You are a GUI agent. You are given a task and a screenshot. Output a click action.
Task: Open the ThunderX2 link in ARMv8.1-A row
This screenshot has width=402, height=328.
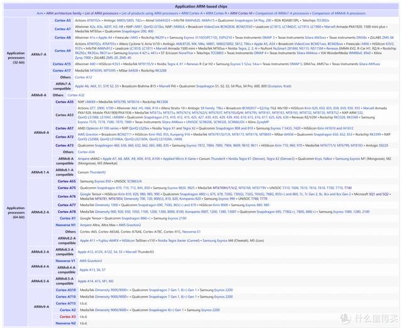(97, 172)
